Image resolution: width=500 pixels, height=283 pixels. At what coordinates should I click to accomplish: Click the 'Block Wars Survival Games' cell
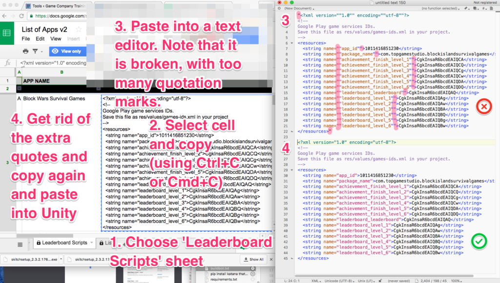tap(61, 98)
